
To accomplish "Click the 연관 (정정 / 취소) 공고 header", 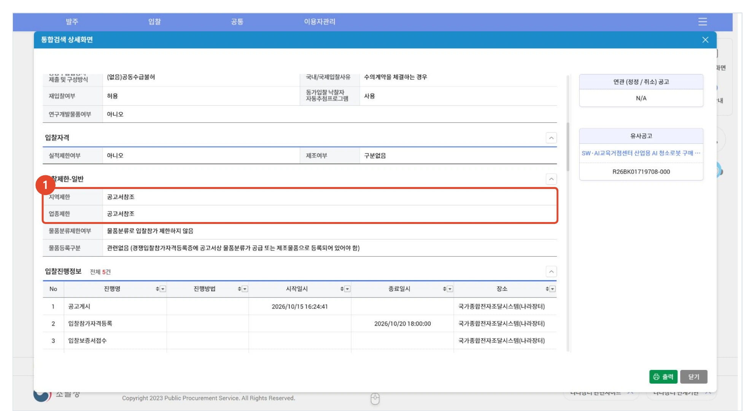I will (x=641, y=82).
